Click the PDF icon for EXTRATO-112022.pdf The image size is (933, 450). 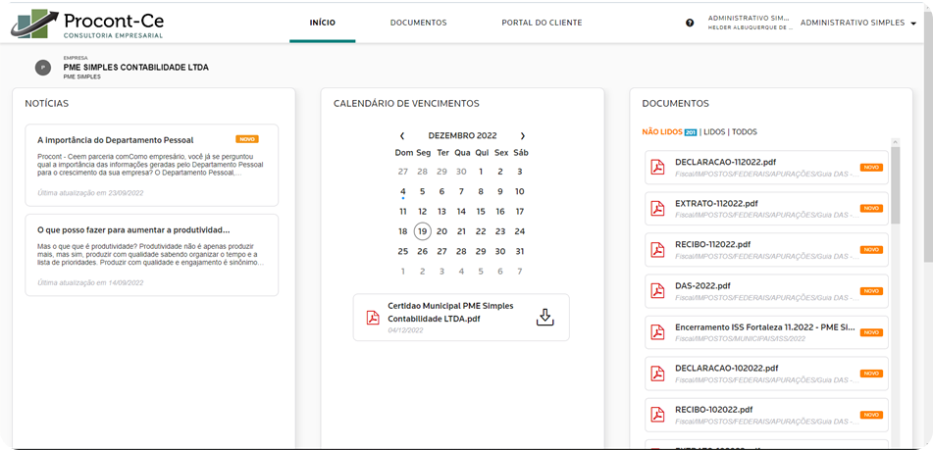[x=657, y=208]
